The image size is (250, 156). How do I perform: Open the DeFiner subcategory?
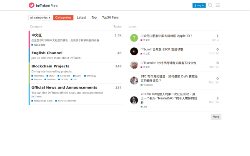tap(50, 79)
